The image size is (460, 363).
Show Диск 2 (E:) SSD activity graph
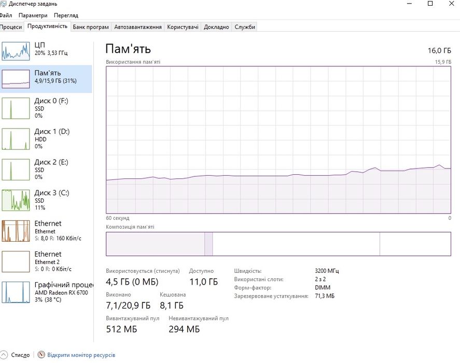coord(16,170)
